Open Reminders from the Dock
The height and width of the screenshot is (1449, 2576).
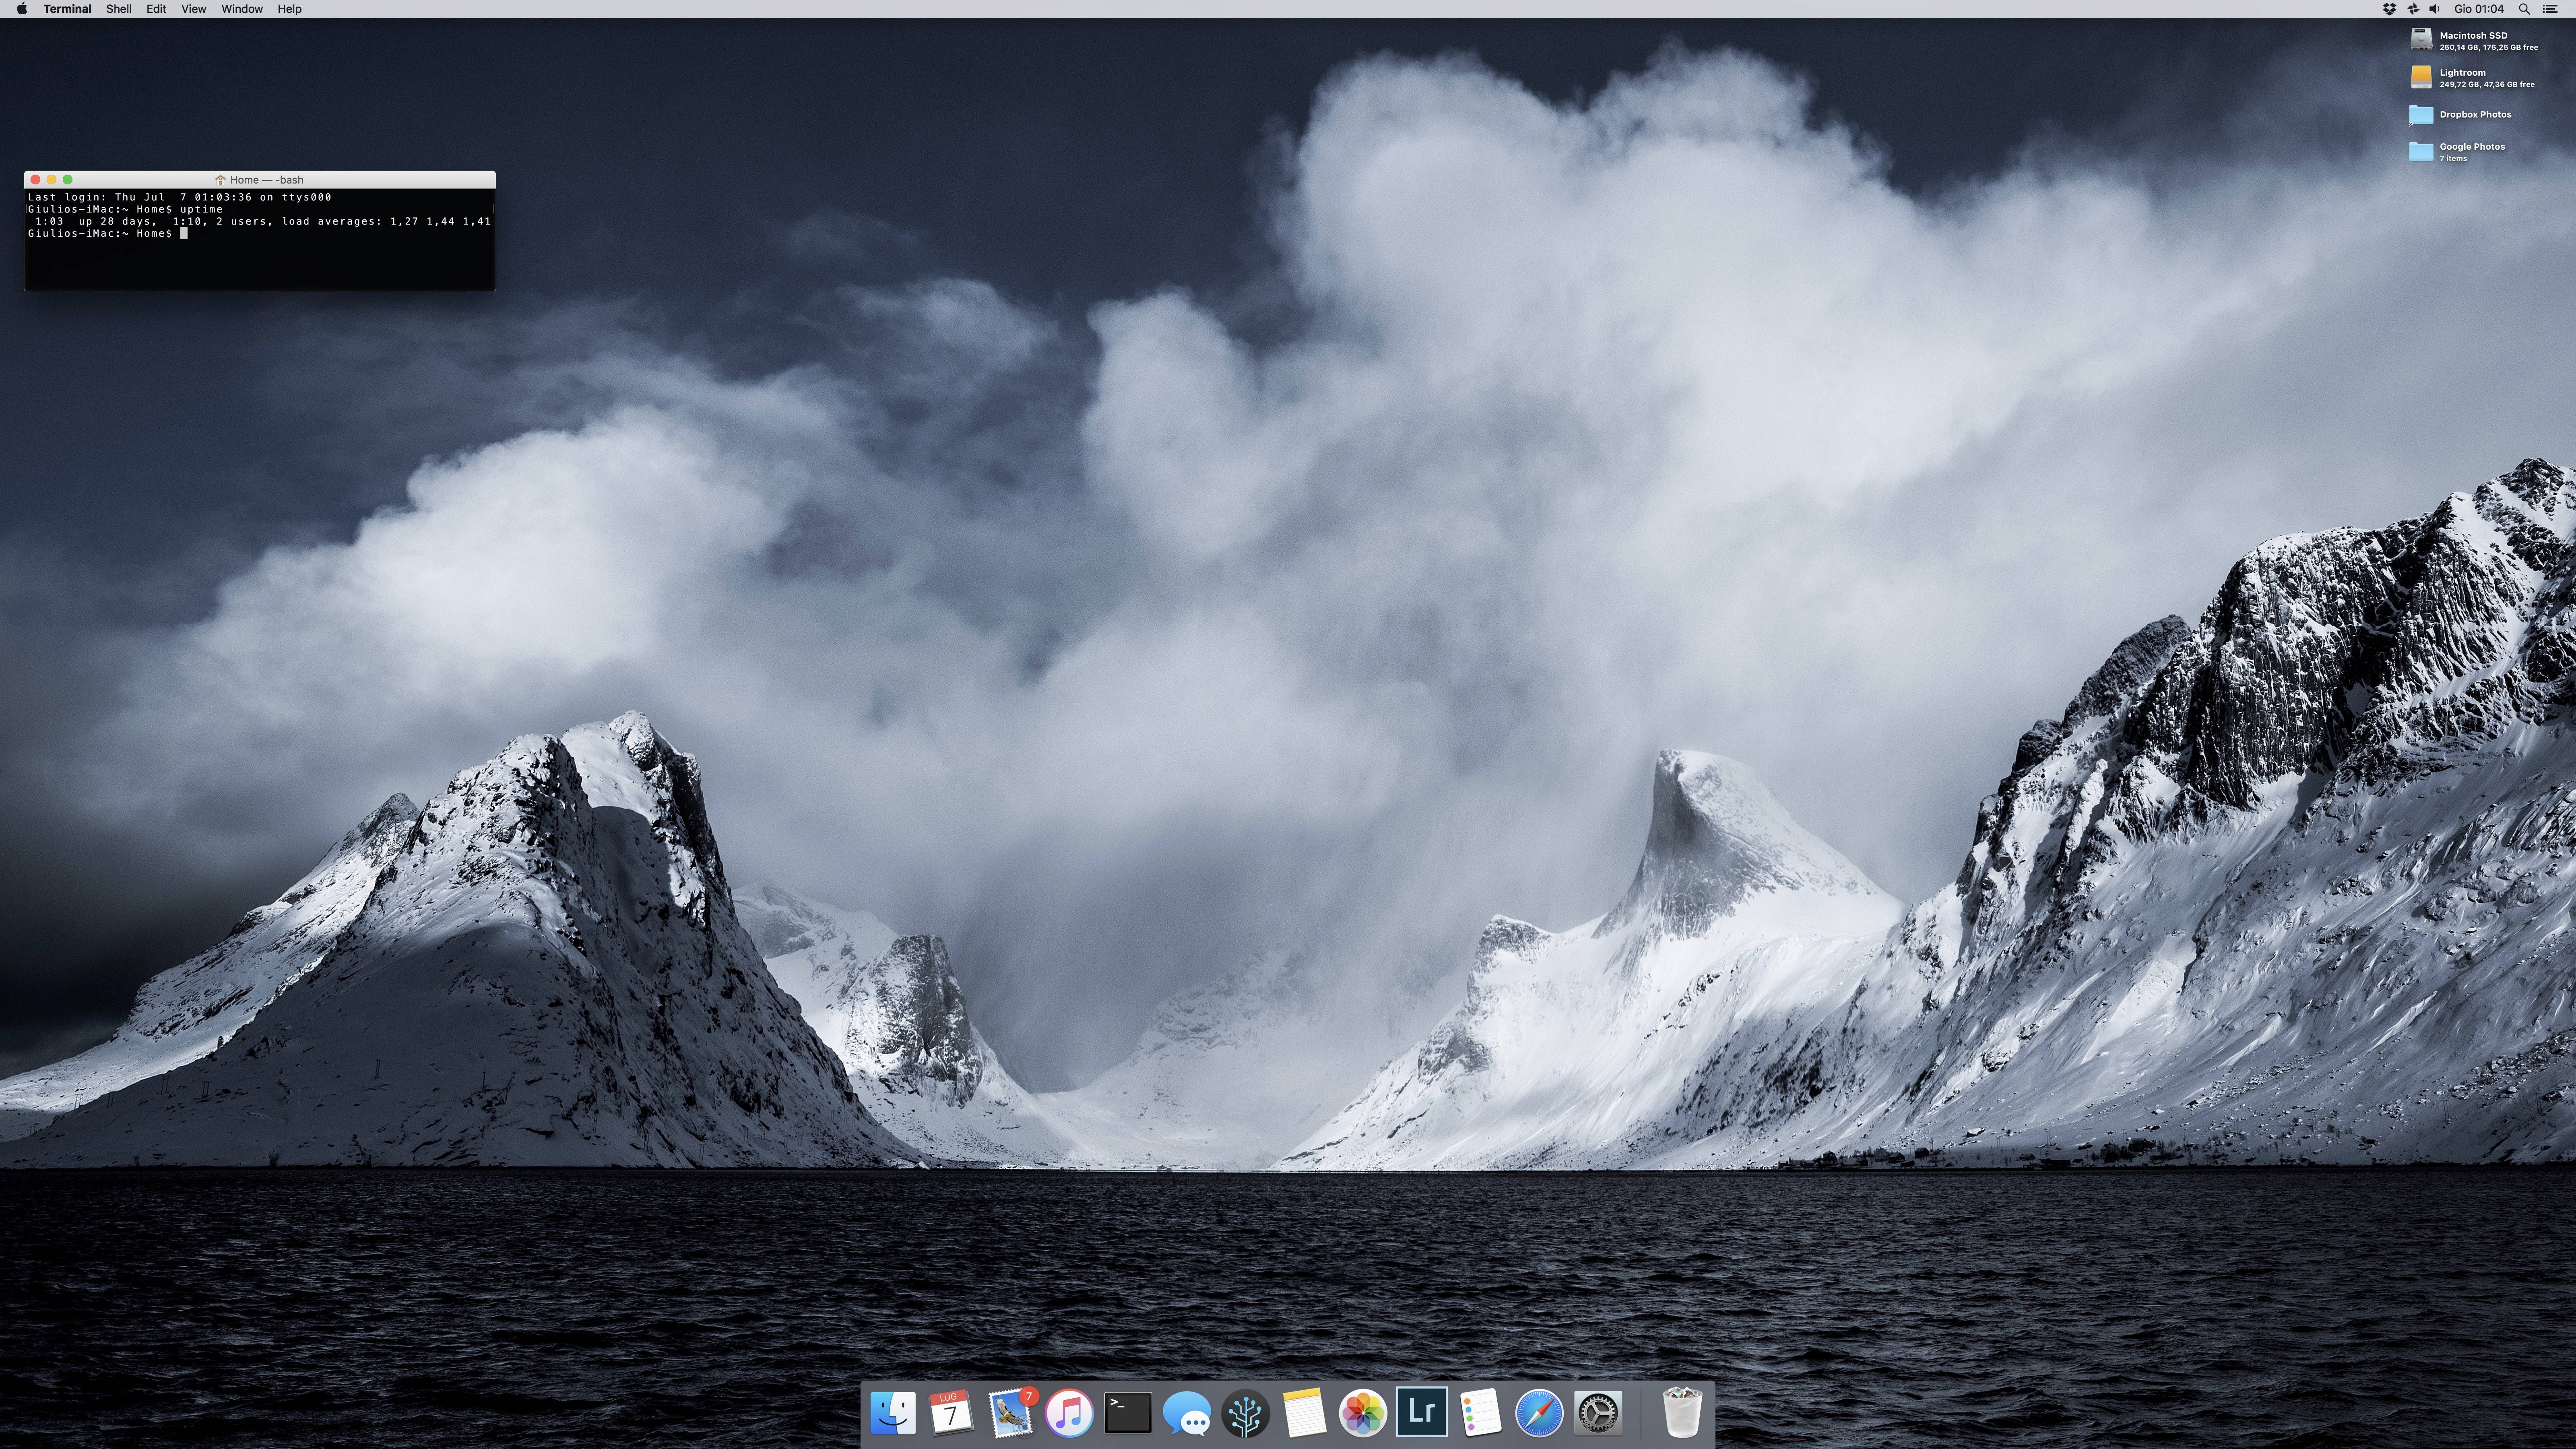1481,1413
